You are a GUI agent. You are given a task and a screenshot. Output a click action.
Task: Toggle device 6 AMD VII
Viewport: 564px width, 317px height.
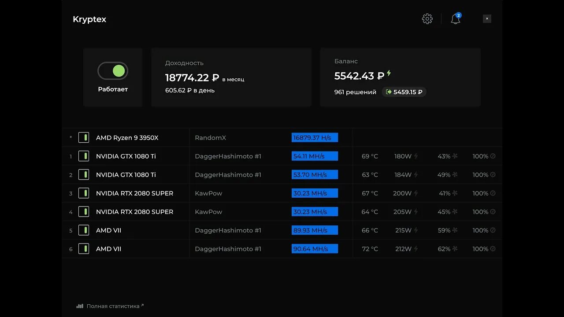pos(84,249)
